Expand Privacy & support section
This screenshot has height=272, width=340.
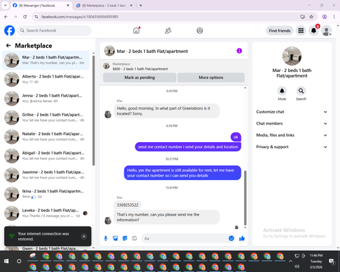(x=292, y=147)
